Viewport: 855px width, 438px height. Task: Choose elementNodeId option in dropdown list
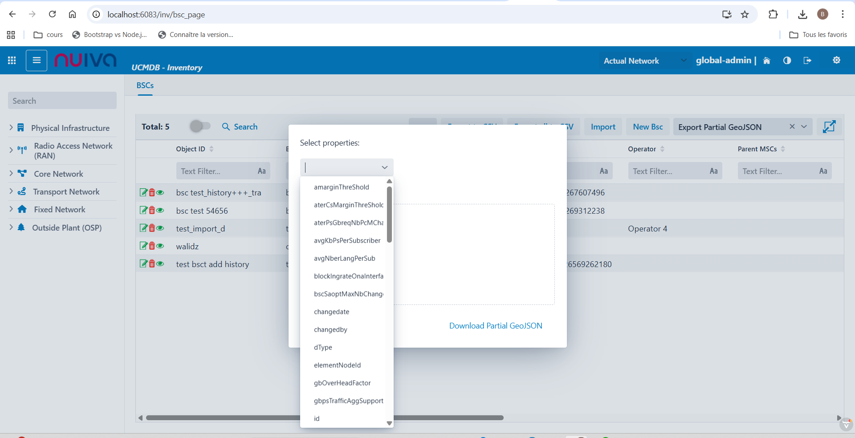click(337, 365)
